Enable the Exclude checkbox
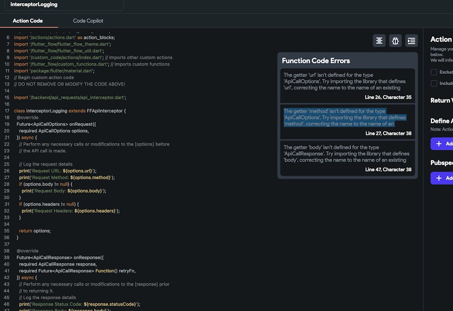Image resolution: width=453 pixels, height=311 pixels. tap(434, 72)
